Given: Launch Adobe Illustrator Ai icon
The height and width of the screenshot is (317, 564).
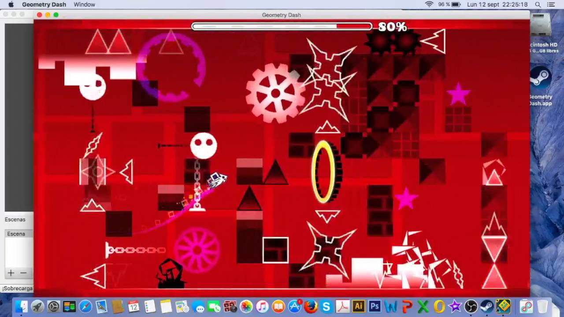Looking at the screenshot, I should [359, 306].
